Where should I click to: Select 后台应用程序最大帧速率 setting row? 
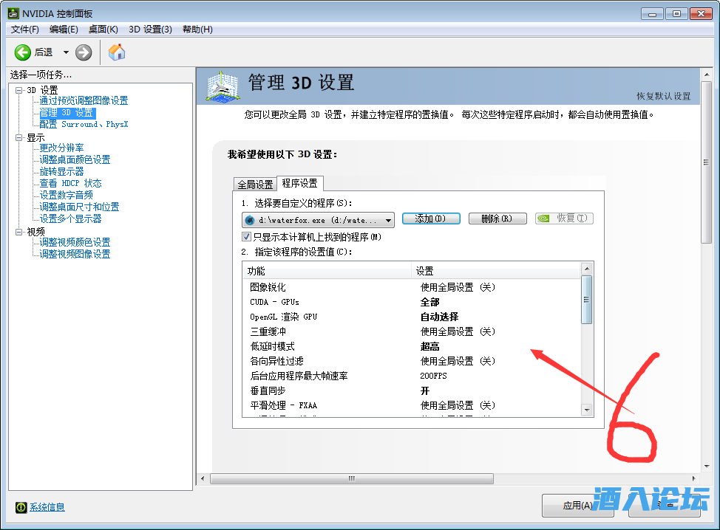[412, 376]
